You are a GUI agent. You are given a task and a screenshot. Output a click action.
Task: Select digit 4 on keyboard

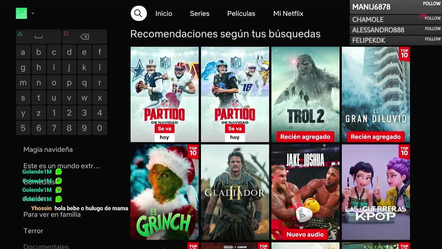[x=100, y=113]
